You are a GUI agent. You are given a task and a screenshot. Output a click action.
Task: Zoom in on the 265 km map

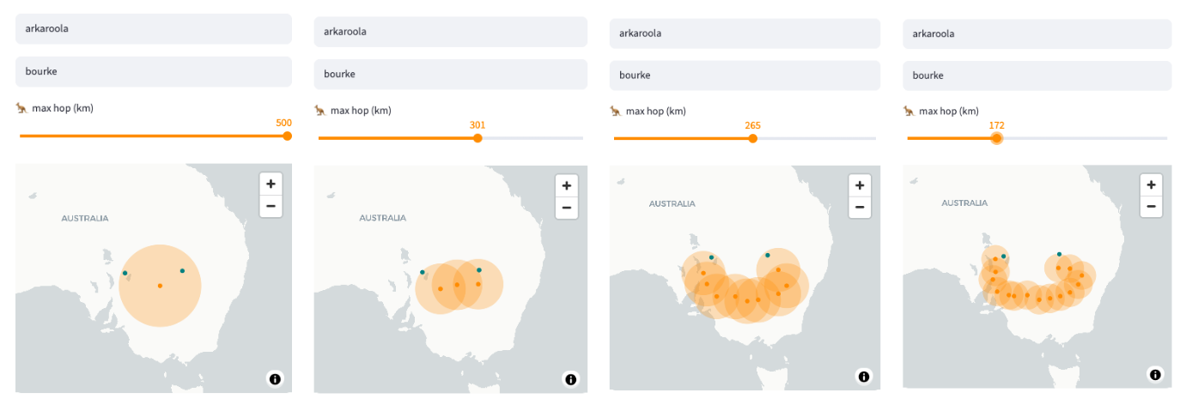[860, 185]
